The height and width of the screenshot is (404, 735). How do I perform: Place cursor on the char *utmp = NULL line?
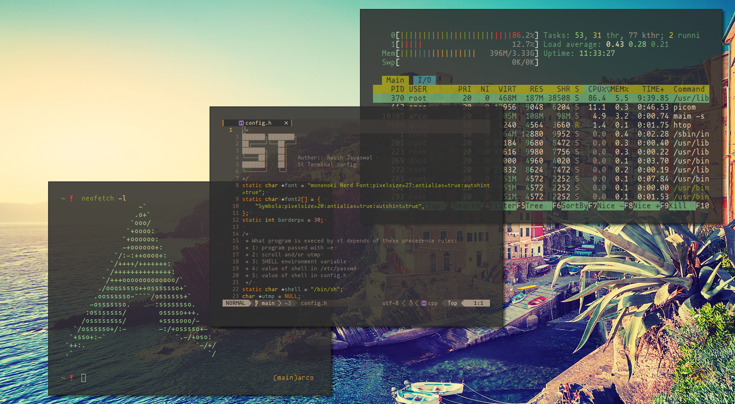click(271, 296)
